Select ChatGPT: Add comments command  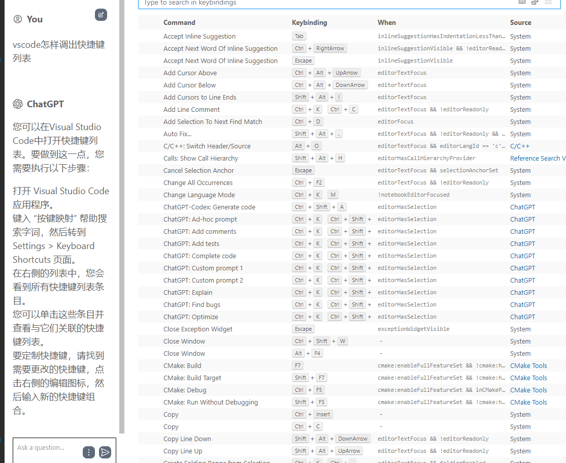click(x=199, y=231)
